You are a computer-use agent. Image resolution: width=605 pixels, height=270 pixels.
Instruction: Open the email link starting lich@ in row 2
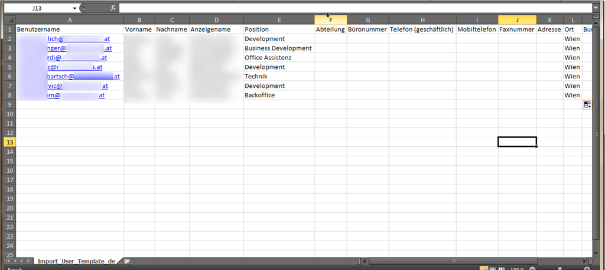pos(79,39)
